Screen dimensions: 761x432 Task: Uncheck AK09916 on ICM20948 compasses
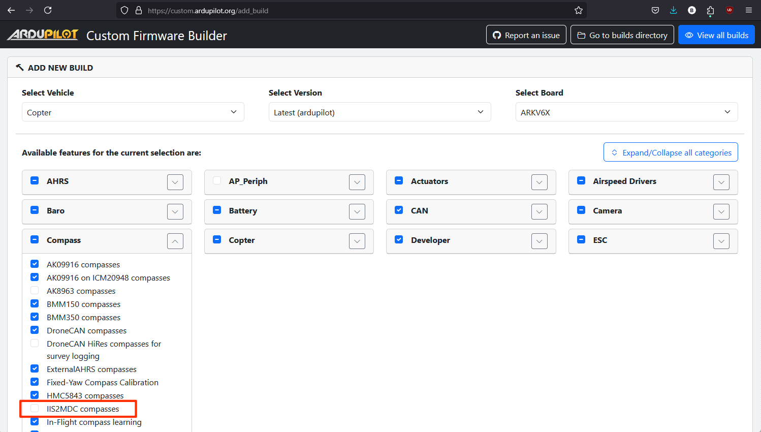pos(35,277)
